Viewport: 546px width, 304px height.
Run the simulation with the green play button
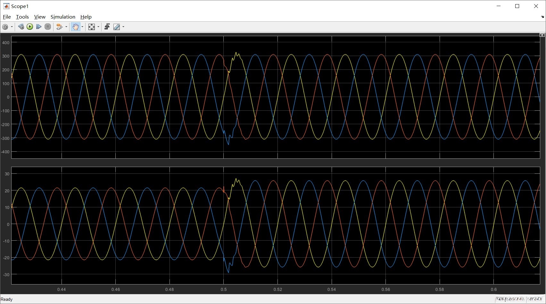30,27
